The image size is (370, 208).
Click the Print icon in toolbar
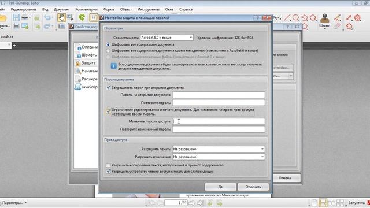pos(16,25)
